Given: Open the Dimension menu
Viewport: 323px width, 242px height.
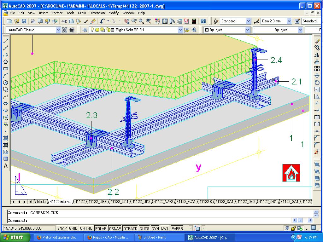Looking at the screenshot, I should [x=97, y=13].
